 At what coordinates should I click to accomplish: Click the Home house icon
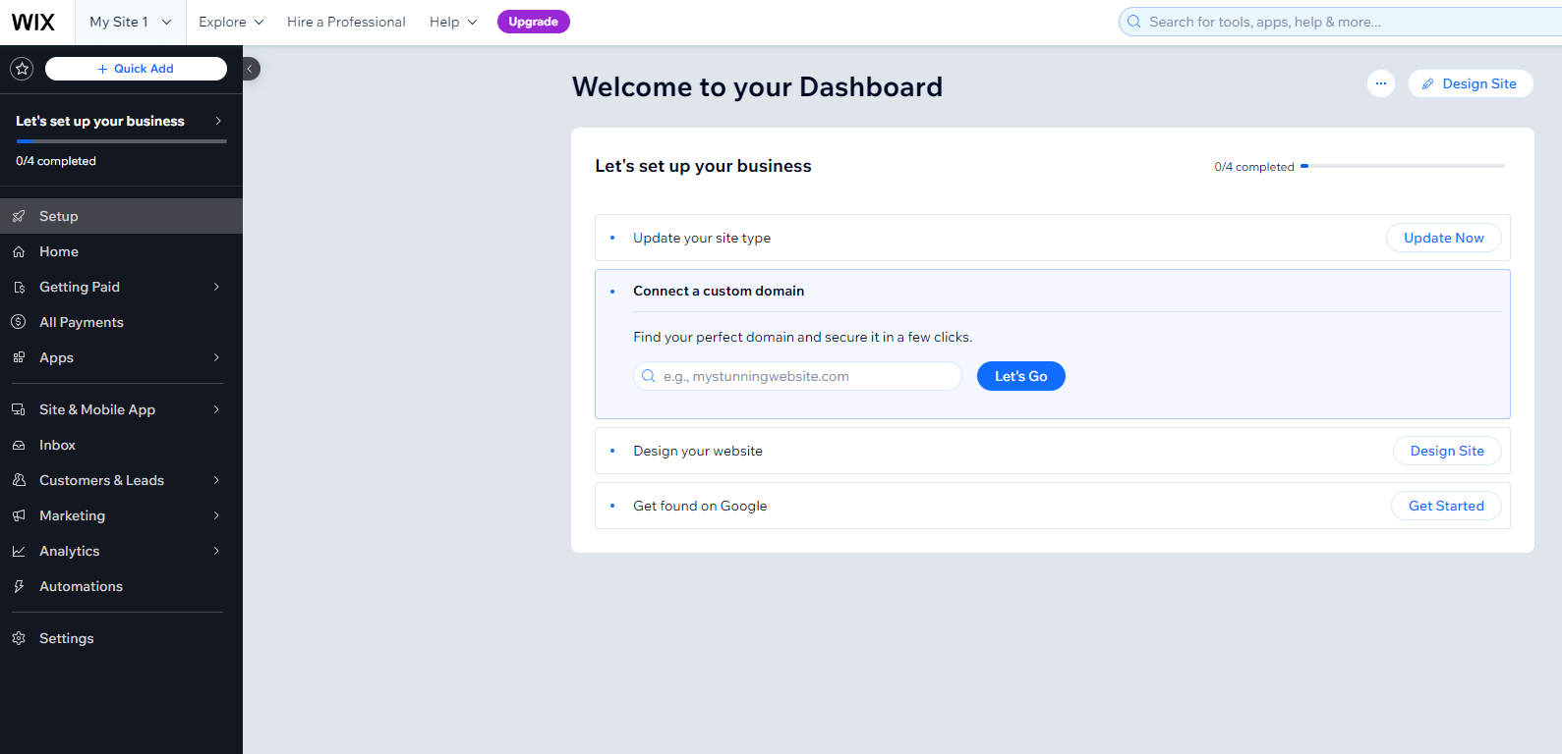[x=19, y=251]
